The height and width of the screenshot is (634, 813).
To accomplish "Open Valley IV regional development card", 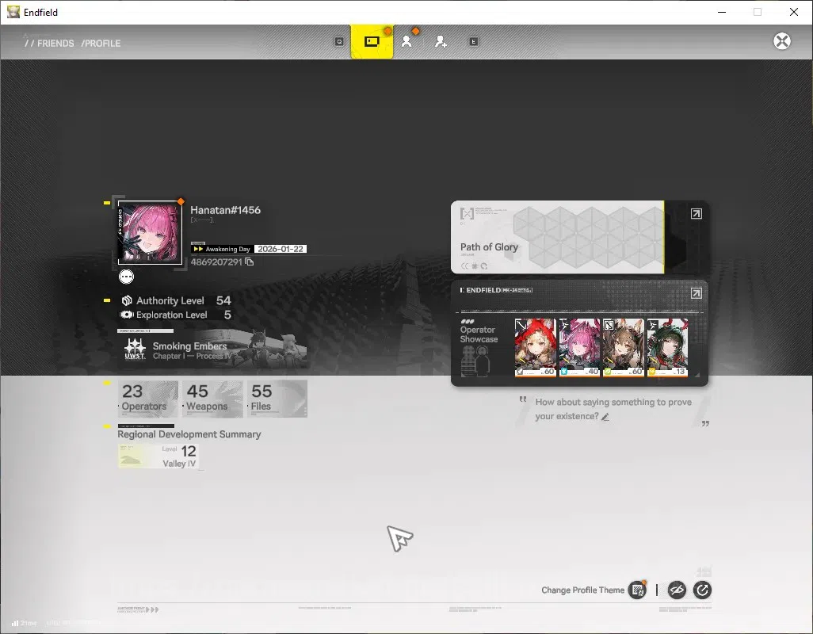I will (x=158, y=456).
